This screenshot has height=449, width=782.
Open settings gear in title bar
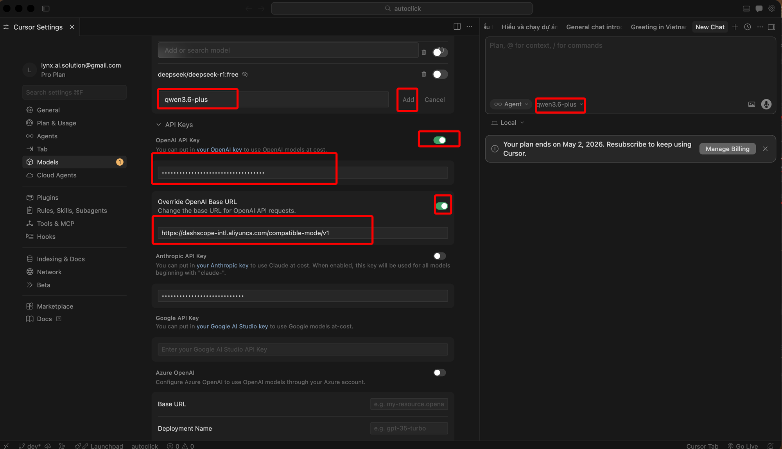click(771, 8)
